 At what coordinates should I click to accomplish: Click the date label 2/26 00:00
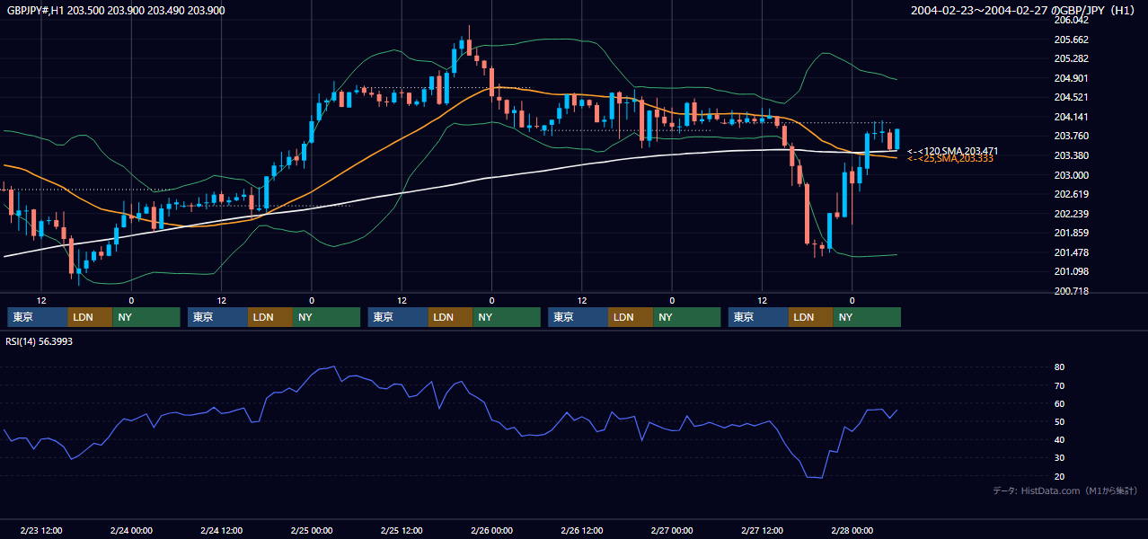(492, 531)
